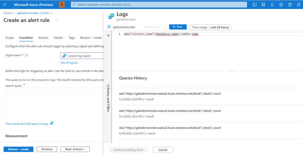Open gabialertscluster | Alerts breadcrumb
This screenshot has height=155, width=303.
pyautogui.click(x=33, y=13)
